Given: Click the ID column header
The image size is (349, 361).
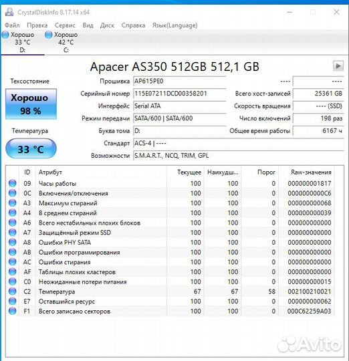Looking at the screenshot, I should tap(27, 172).
